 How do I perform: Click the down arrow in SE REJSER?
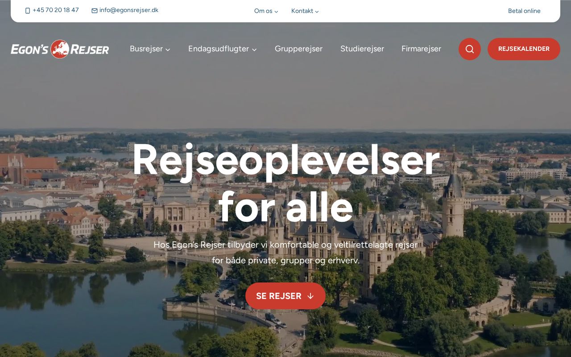coord(310,296)
